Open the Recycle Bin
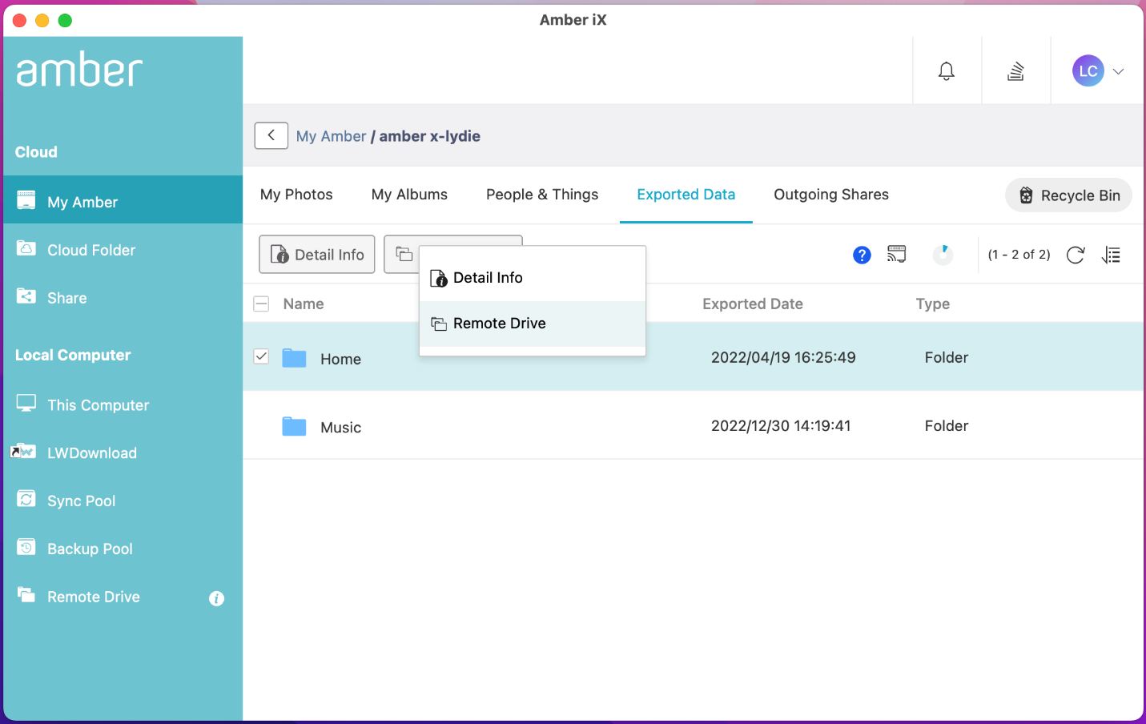This screenshot has height=724, width=1146. coord(1068,195)
